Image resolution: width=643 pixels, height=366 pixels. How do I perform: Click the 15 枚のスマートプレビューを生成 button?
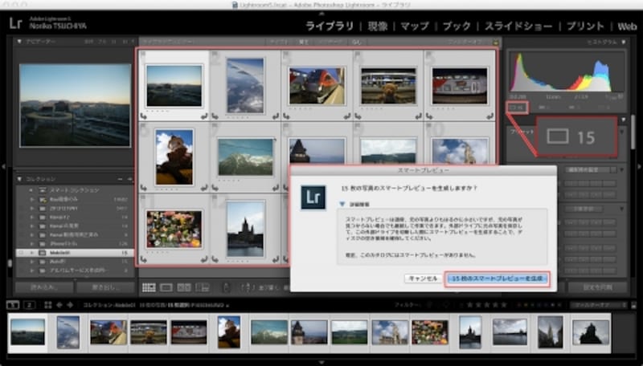pos(497,279)
